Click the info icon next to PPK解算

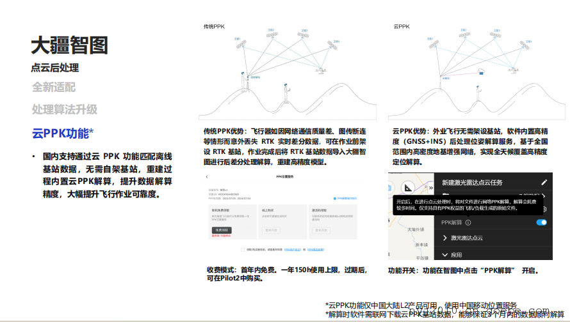468,222
